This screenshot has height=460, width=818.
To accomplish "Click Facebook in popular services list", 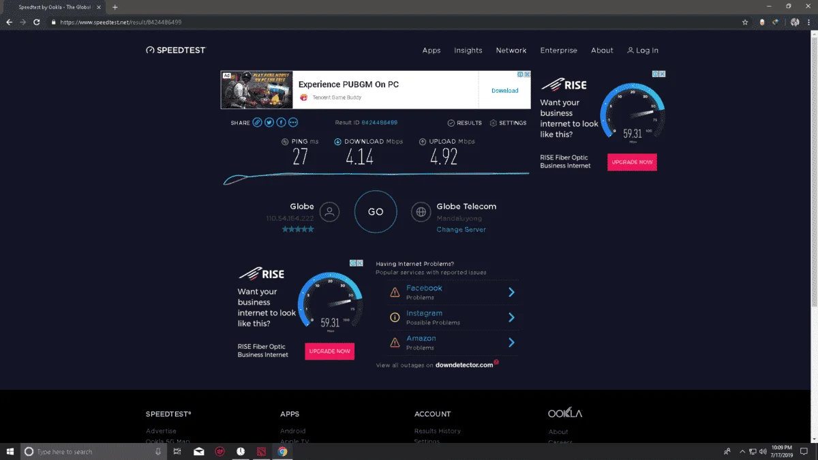I will (424, 288).
